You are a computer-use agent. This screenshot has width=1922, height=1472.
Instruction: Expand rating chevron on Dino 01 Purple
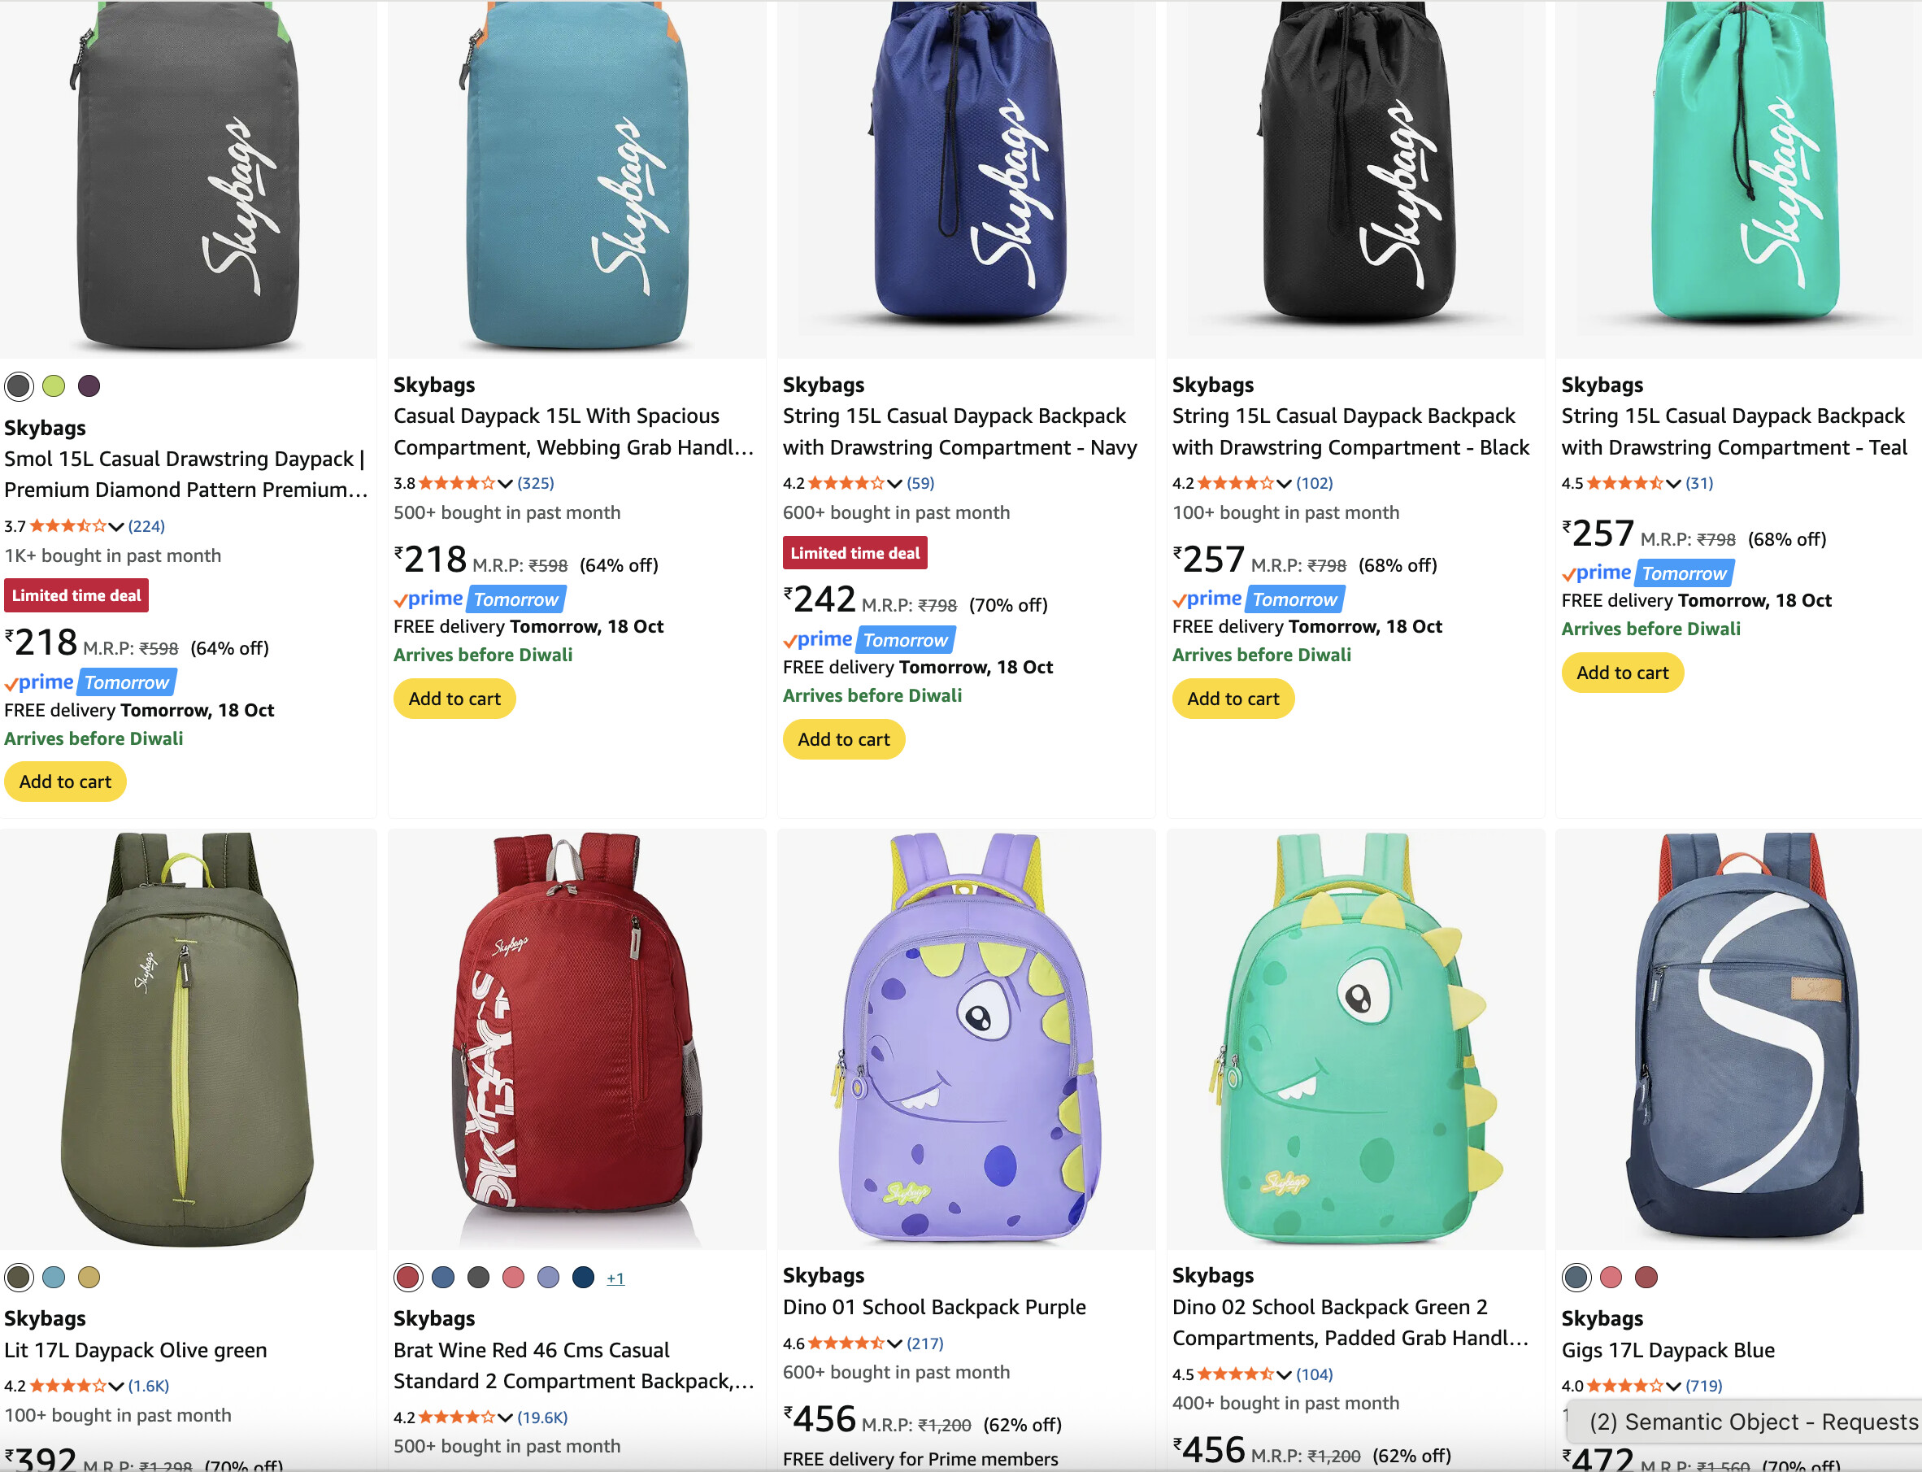(x=894, y=1344)
